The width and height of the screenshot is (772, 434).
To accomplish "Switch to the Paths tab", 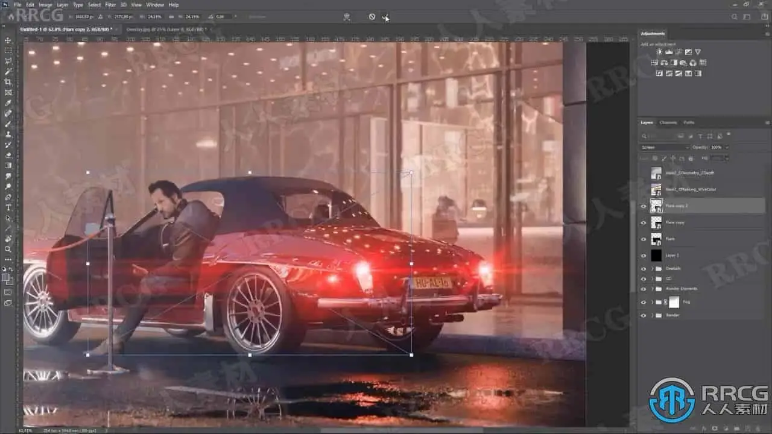I will tap(689, 122).
